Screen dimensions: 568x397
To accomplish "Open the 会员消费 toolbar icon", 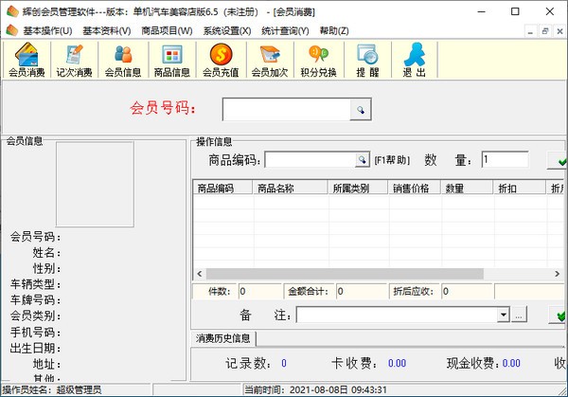I will tap(27, 61).
